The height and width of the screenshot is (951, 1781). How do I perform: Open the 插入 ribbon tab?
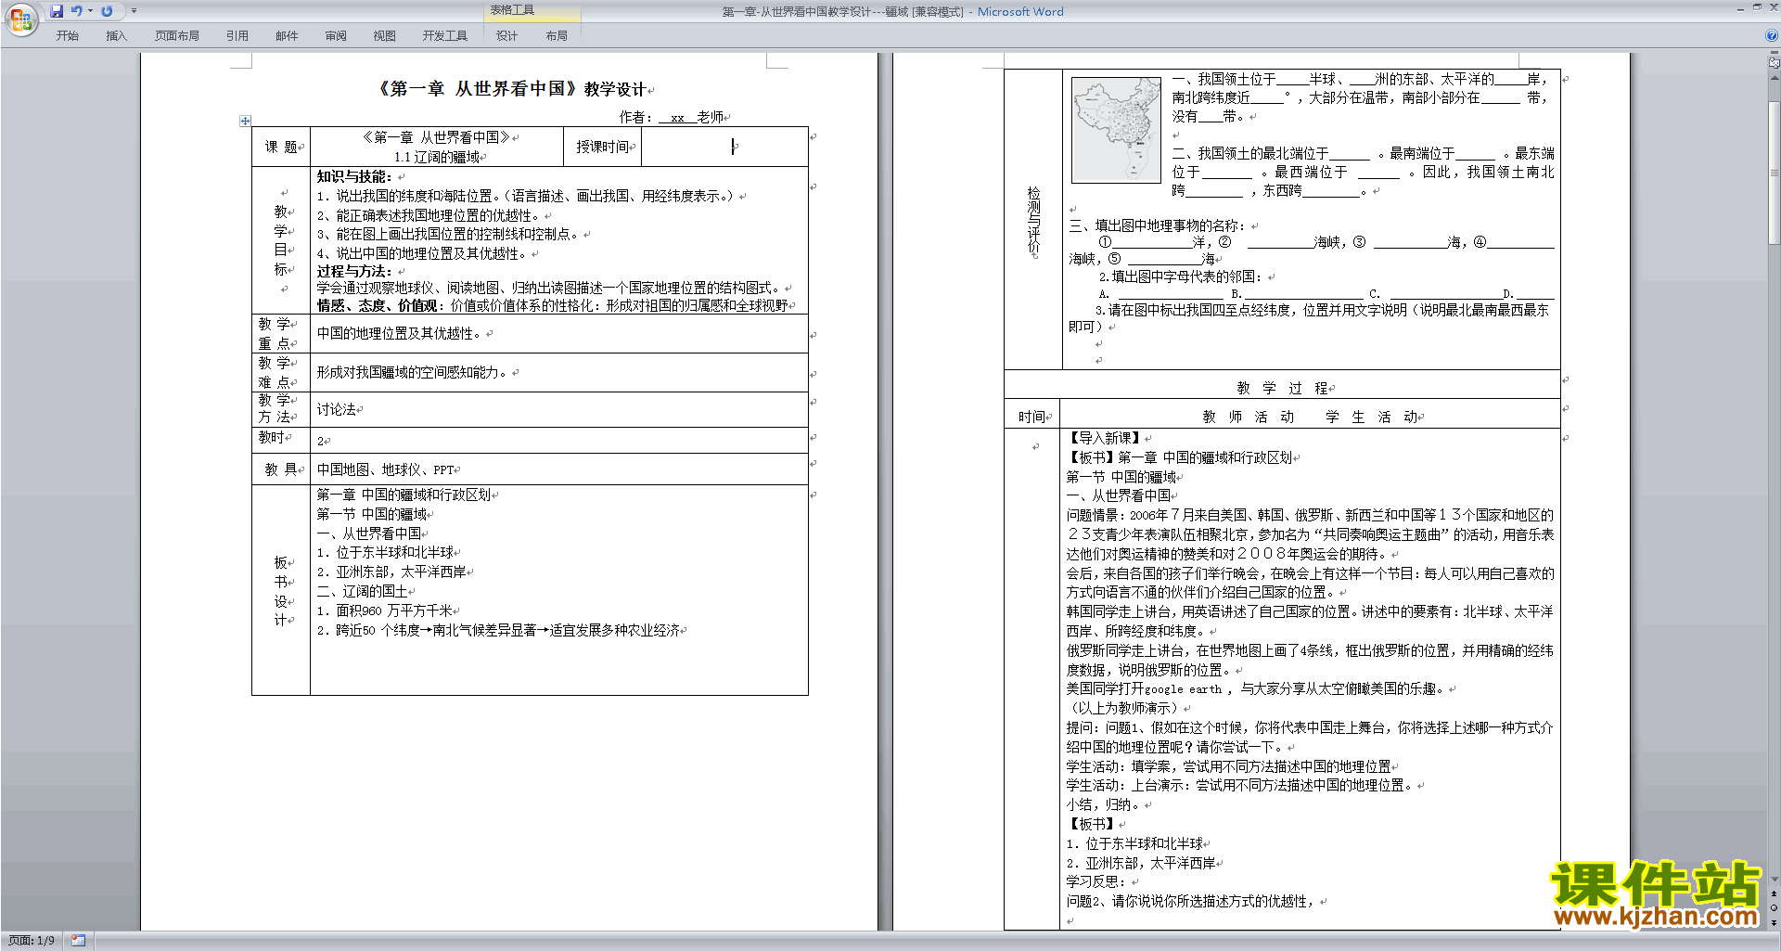[x=116, y=36]
